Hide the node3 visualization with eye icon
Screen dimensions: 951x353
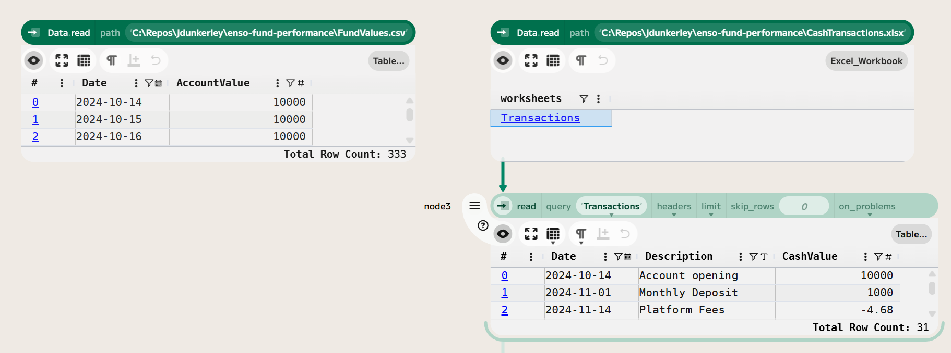pos(503,234)
